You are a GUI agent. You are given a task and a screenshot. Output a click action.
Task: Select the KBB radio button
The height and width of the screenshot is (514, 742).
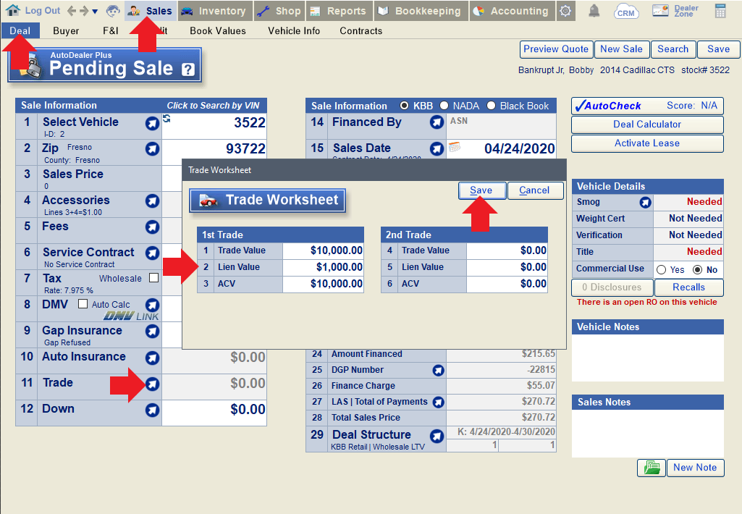(404, 106)
